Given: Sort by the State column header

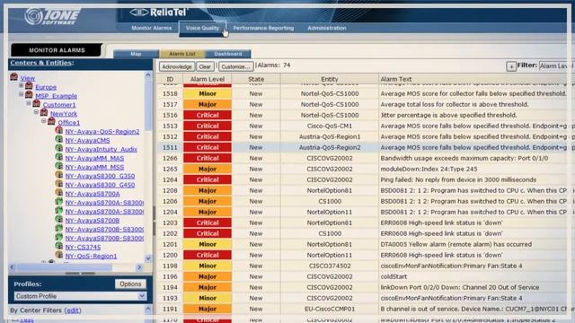Looking at the screenshot, I should [x=256, y=79].
